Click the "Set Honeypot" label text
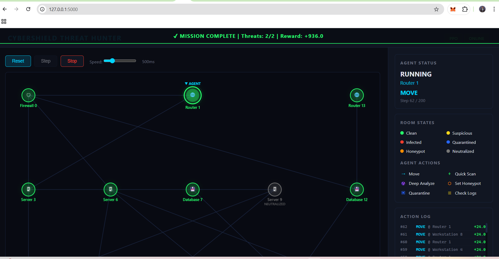 (x=468, y=184)
